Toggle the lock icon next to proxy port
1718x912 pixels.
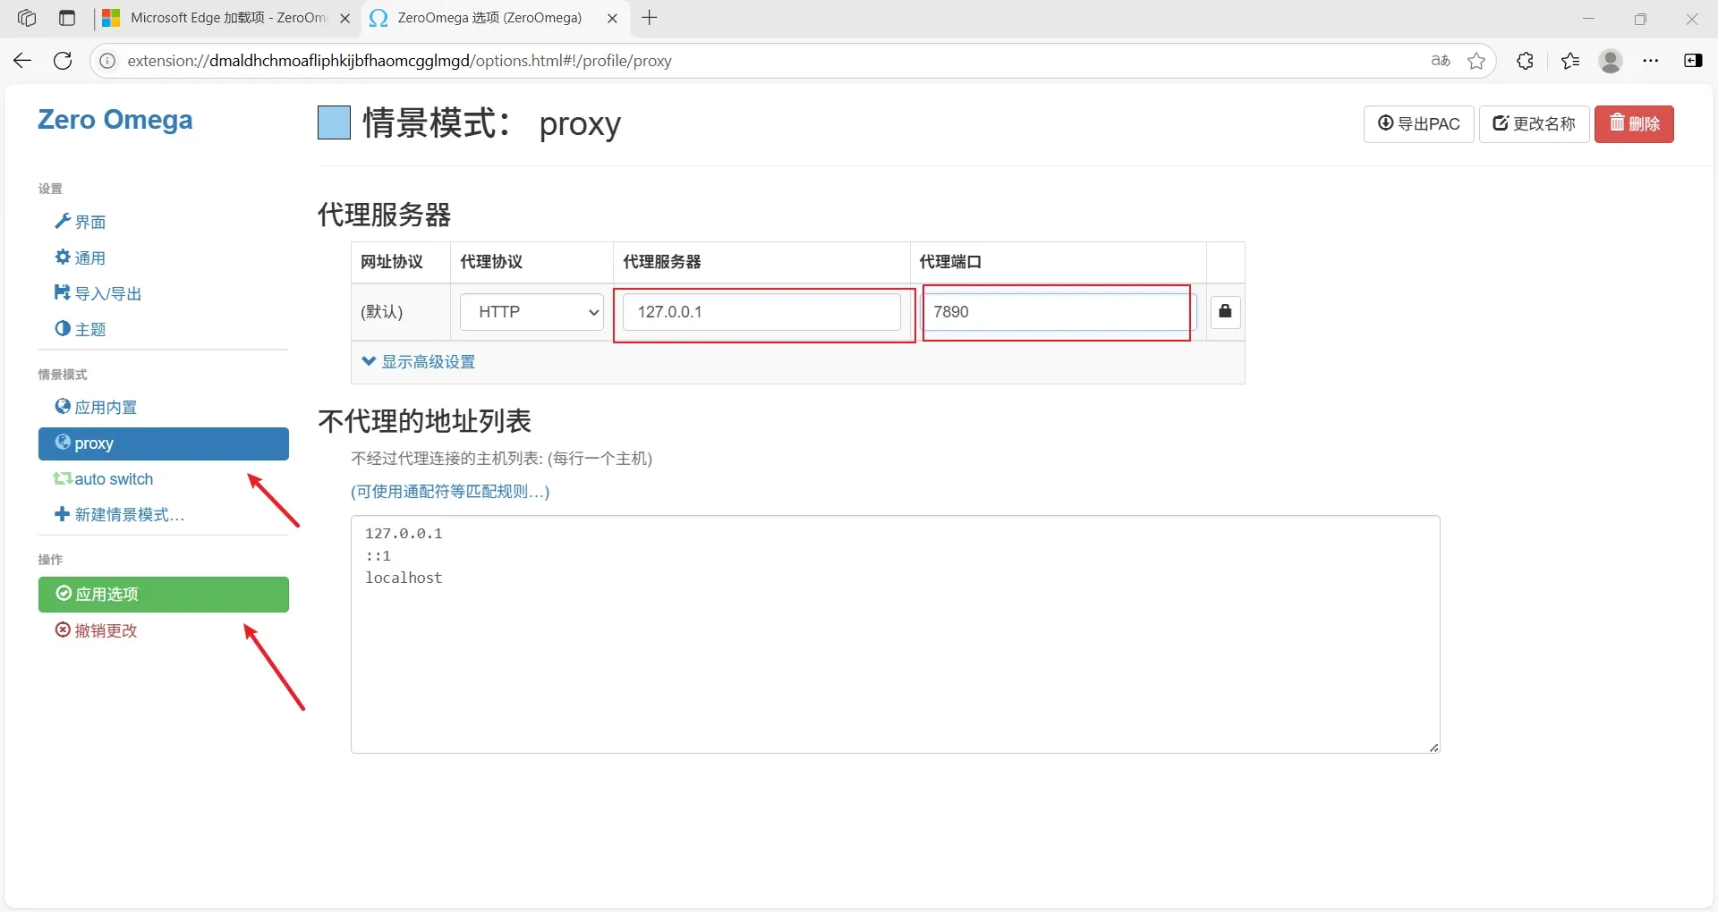1225,312
